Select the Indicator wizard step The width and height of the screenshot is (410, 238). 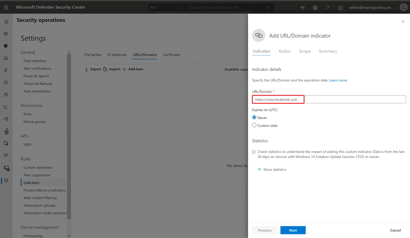point(262,51)
